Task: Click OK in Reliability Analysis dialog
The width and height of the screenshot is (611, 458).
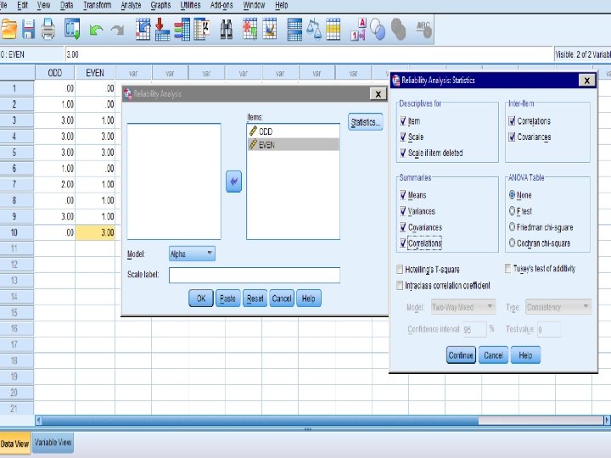Action: [x=200, y=299]
